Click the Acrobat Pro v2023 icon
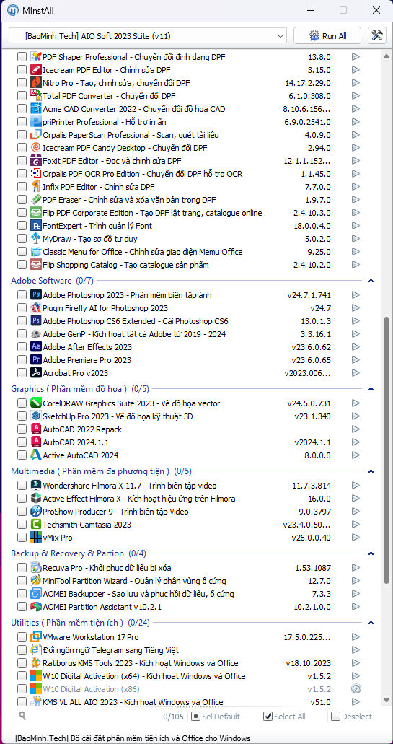 tap(36, 372)
